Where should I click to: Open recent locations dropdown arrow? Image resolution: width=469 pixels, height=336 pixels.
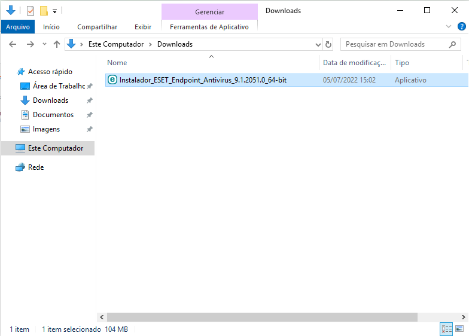click(x=44, y=44)
